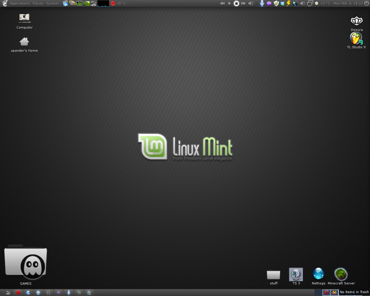Launch FL Studio 9 from the desktop
This screenshot has height=296, width=370.
tap(356, 39)
